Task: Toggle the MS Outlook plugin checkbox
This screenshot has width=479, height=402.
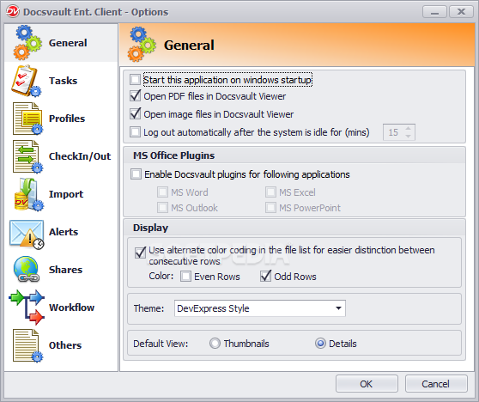Action: point(162,208)
